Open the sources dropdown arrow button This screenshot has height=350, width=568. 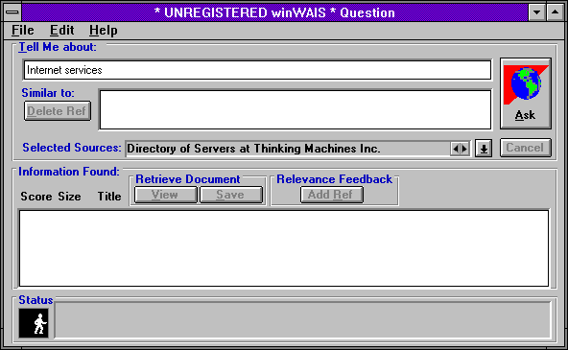pyautogui.click(x=484, y=149)
